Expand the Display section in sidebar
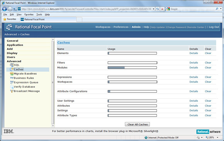 [x=12, y=53]
